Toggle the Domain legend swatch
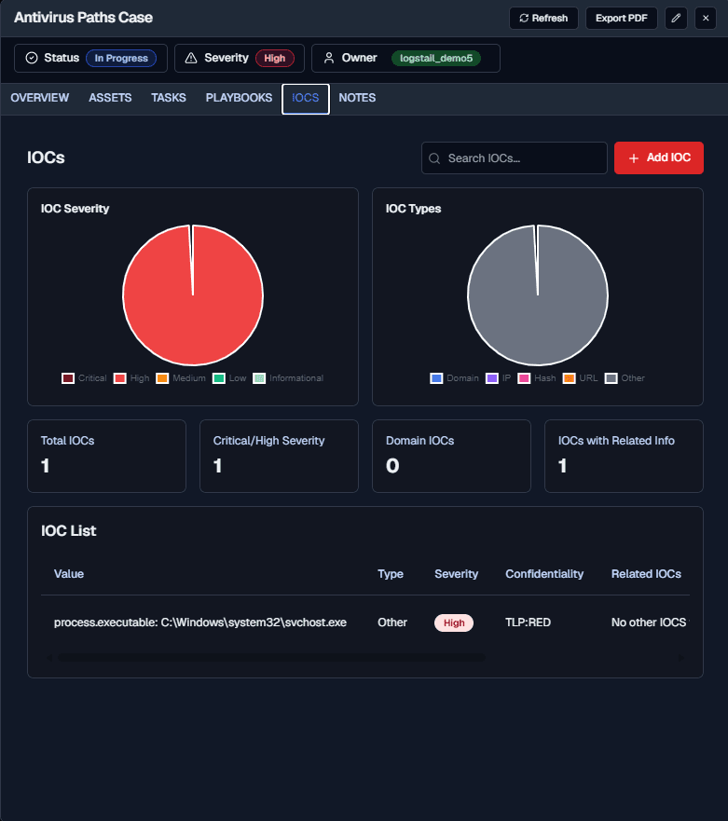 [x=436, y=378]
